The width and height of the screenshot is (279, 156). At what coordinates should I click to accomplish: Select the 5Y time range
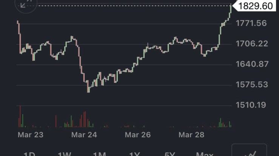170,154
